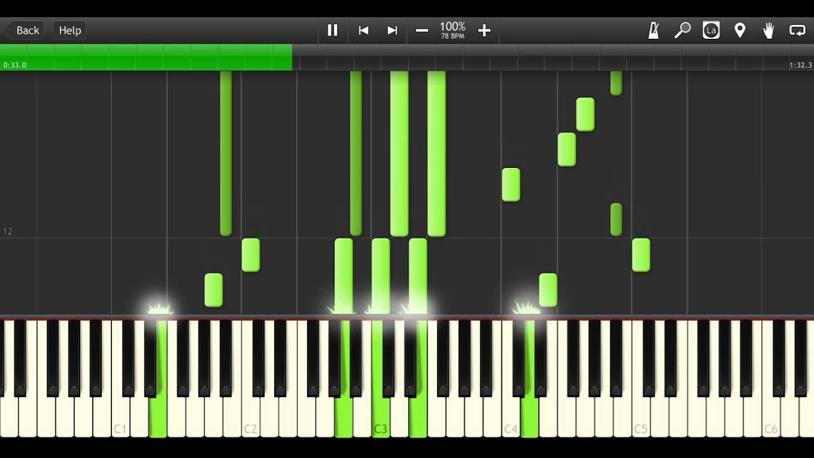The image size is (814, 458).
Task: Pause the song playback
Action: pyautogui.click(x=332, y=30)
